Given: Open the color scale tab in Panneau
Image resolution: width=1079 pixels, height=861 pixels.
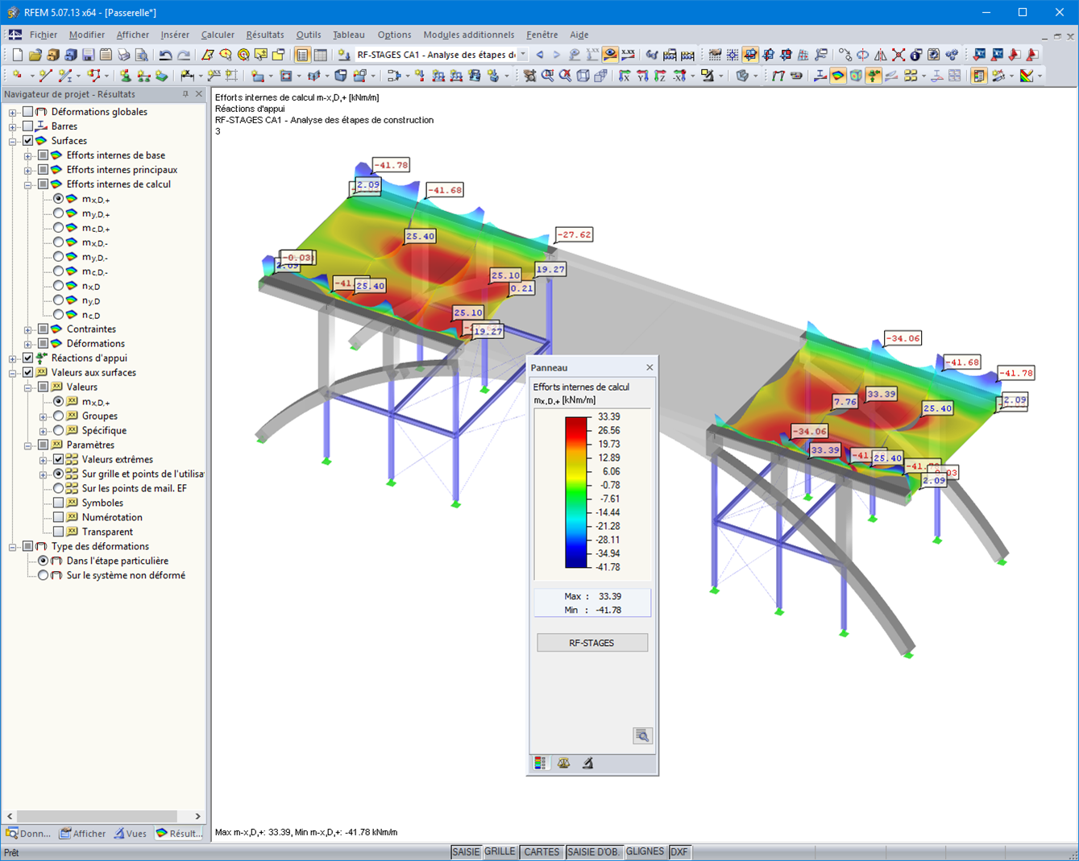Looking at the screenshot, I should pos(540,763).
